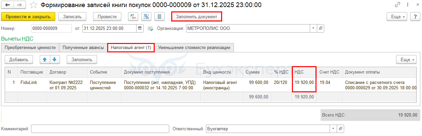Save document with Записать

[x=72, y=16]
